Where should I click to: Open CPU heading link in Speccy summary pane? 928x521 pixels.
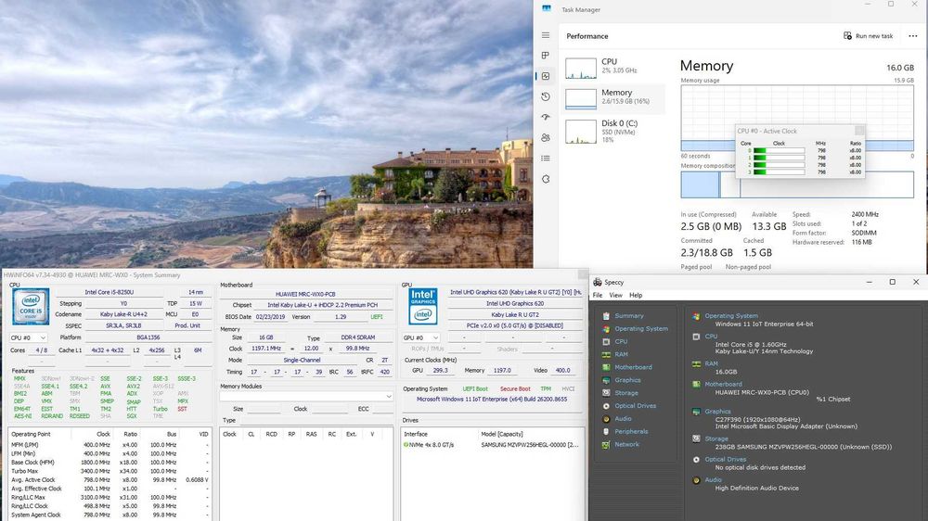(x=711, y=337)
